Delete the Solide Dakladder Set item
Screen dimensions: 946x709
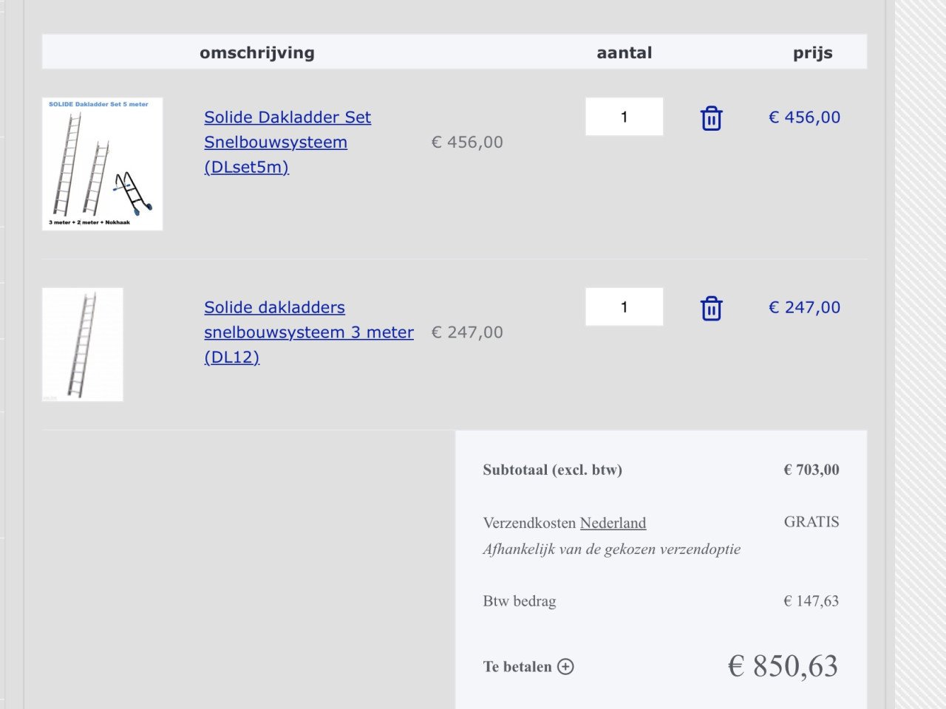click(x=711, y=118)
